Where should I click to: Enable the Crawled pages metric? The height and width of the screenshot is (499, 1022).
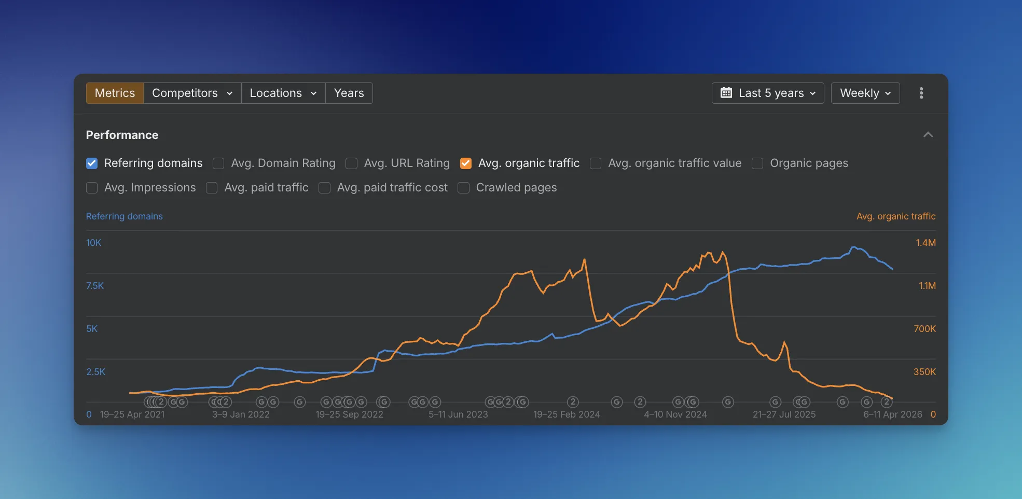pos(464,188)
